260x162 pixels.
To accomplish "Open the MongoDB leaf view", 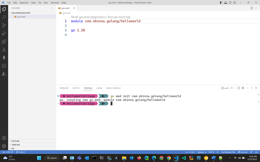I will [x=4, y=57].
